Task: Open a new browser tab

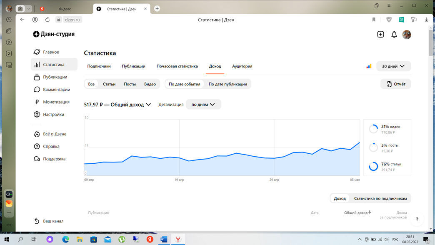Action: (x=157, y=9)
